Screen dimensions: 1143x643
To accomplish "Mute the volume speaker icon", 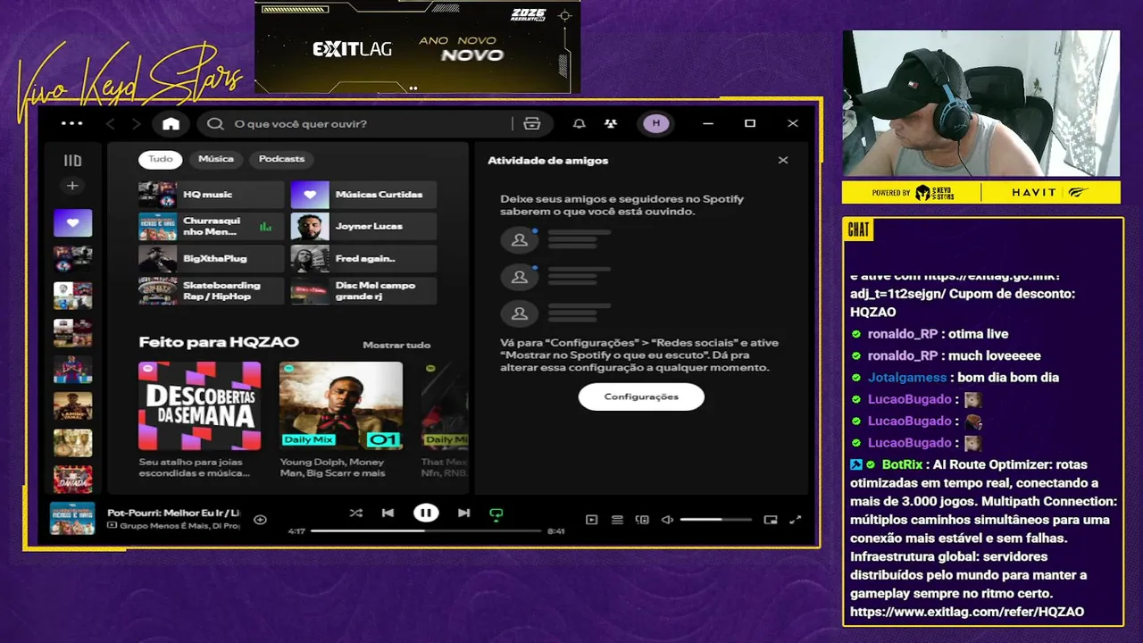I will pos(667,520).
